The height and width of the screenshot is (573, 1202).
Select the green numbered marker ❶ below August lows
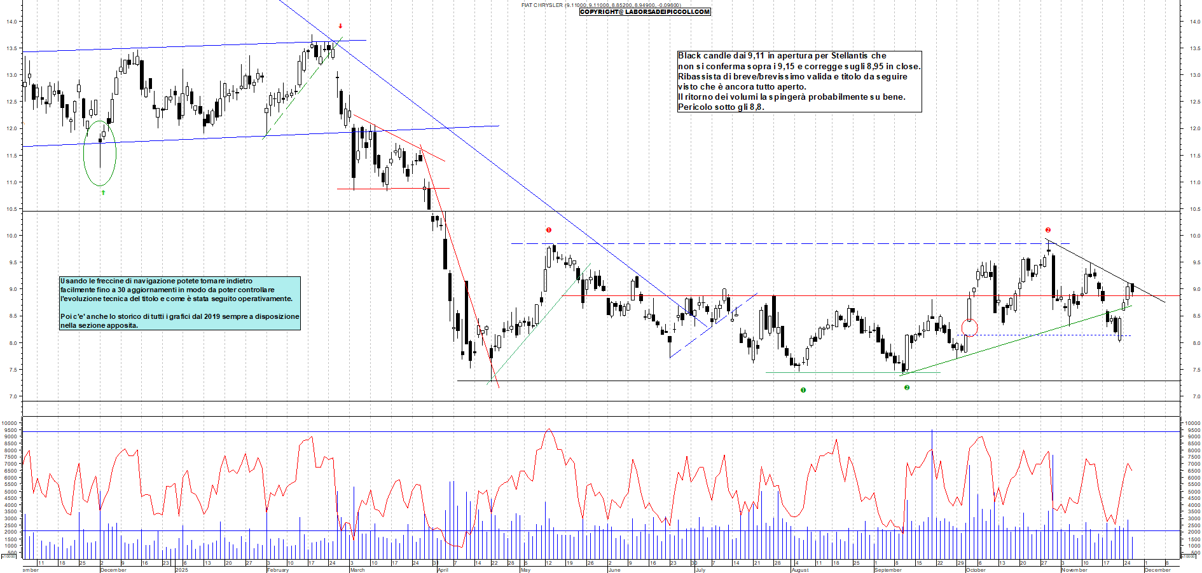[805, 391]
